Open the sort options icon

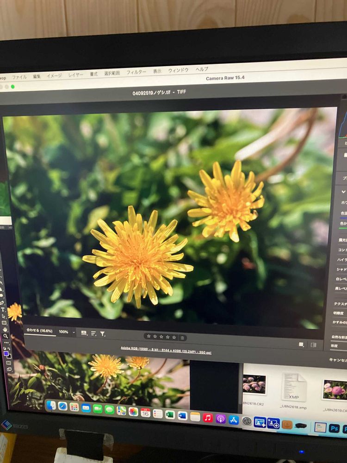pos(93,333)
